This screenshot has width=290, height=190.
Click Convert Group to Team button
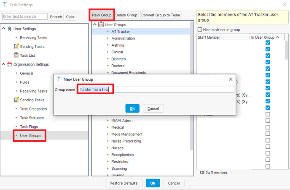coord(161,15)
